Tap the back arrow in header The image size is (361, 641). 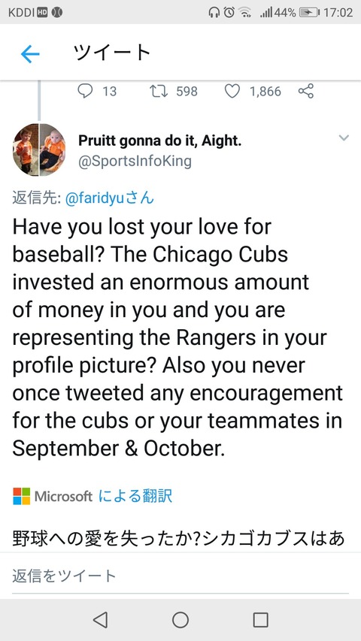tap(30, 53)
